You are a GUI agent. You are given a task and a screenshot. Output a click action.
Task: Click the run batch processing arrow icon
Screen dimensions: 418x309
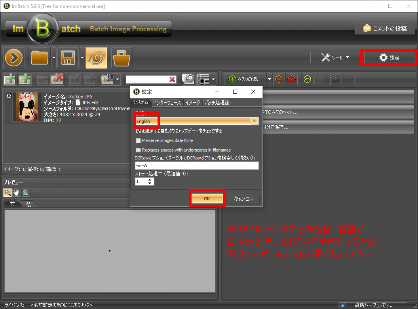15,58
